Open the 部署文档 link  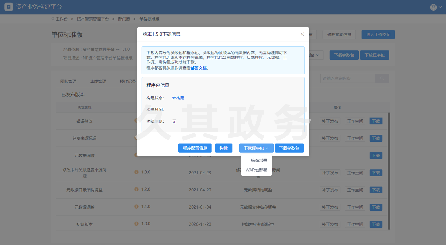(199, 68)
